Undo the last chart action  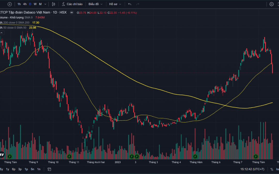[130, 4]
